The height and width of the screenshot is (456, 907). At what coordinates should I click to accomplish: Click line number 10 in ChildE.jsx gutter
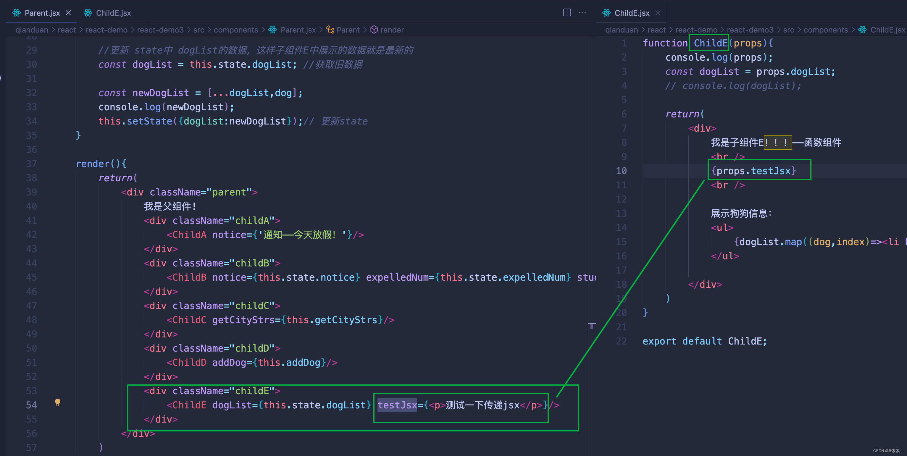point(621,171)
